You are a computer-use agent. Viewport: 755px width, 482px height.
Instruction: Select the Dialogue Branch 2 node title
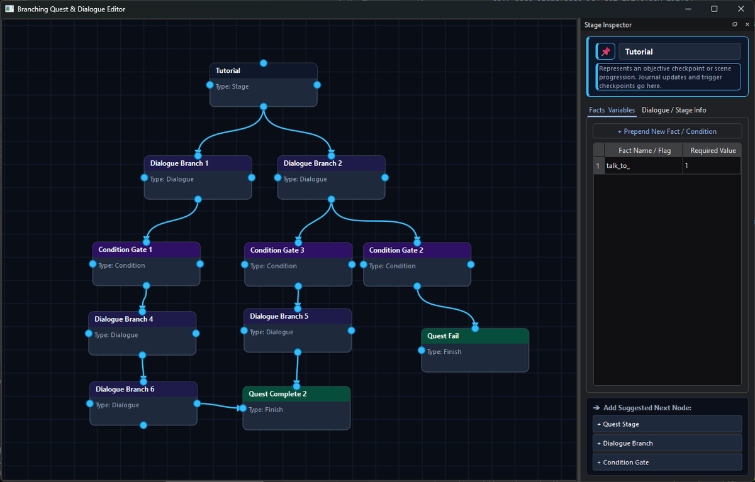pyautogui.click(x=313, y=163)
